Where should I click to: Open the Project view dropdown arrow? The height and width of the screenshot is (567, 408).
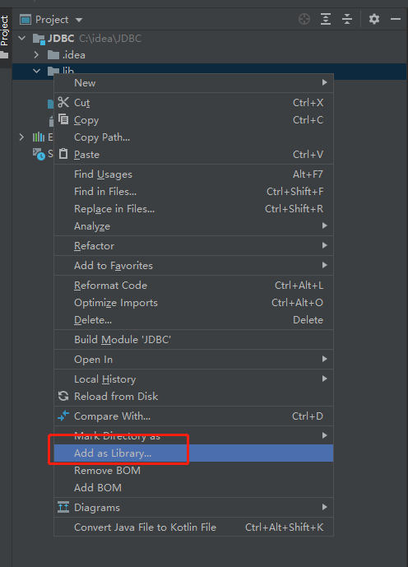[x=79, y=20]
